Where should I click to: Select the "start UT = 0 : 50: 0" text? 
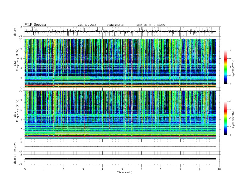pyautogui.click(x=151, y=25)
